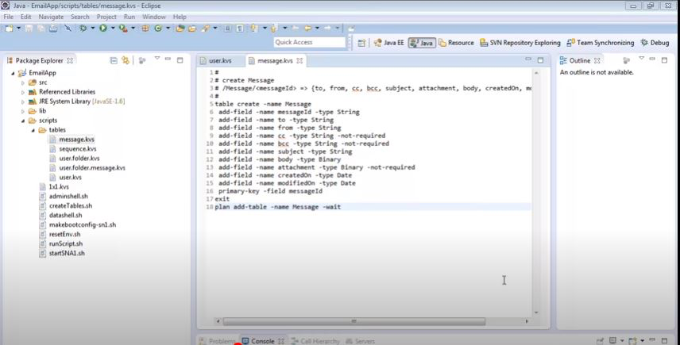
Task: Select createTables.sh script file
Action: tap(70, 205)
